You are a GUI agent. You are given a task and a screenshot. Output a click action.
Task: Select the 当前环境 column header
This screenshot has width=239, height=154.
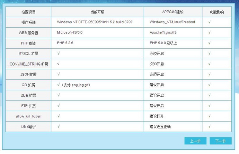tap(97, 12)
